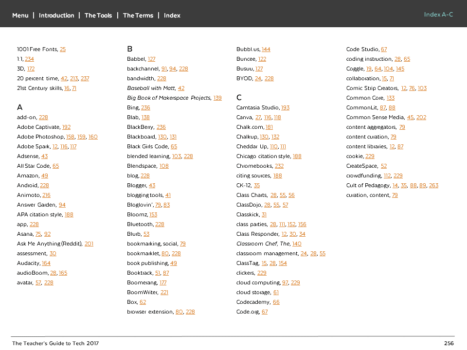
Task: Open page 159 link for Adobe Photoshop
Action: point(81,137)
